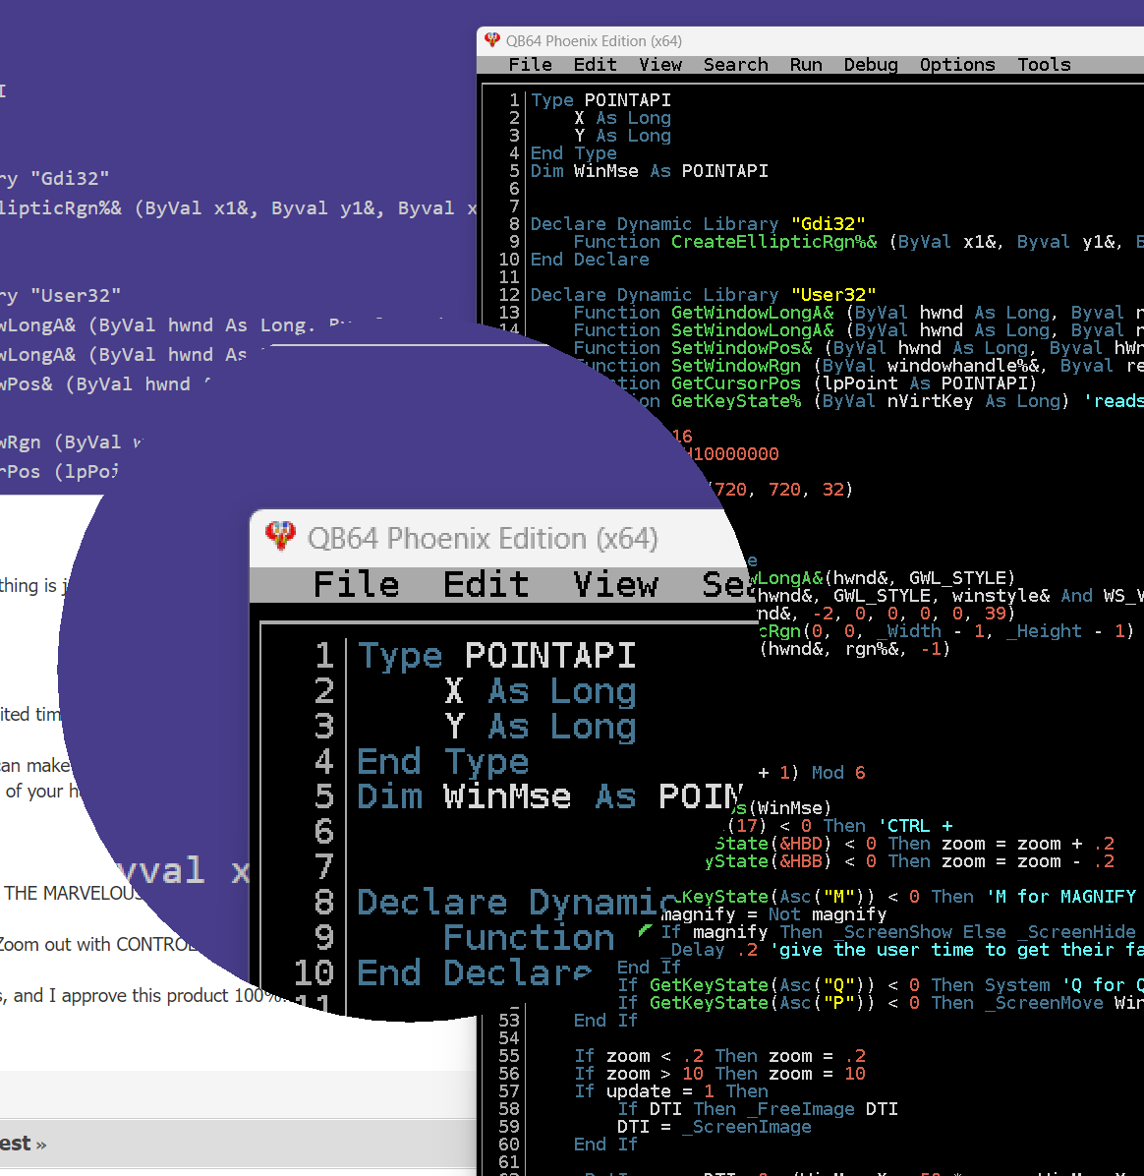Click the "THE MARVELOUS" text in the forum post

[x=74, y=893]
